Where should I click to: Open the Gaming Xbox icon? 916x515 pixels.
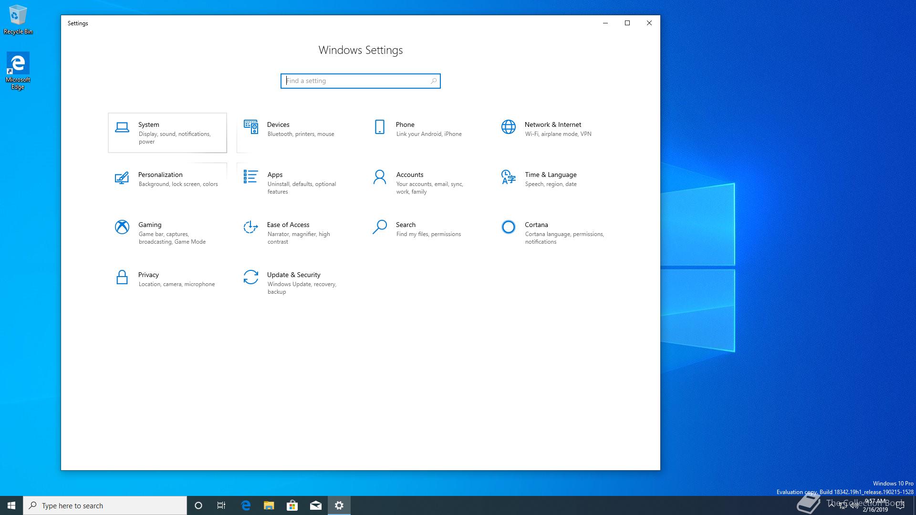tap(122, 227)
